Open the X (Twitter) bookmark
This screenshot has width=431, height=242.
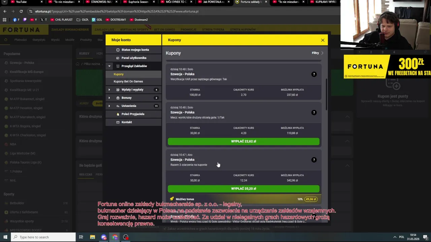pos(43,19)
